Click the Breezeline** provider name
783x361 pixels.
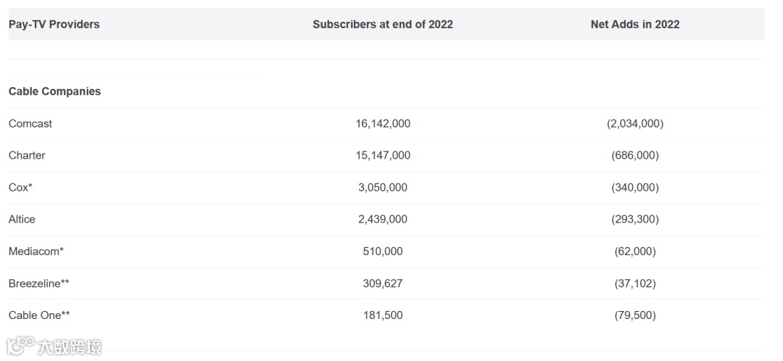pyautogui.click(x=39, y=283)
